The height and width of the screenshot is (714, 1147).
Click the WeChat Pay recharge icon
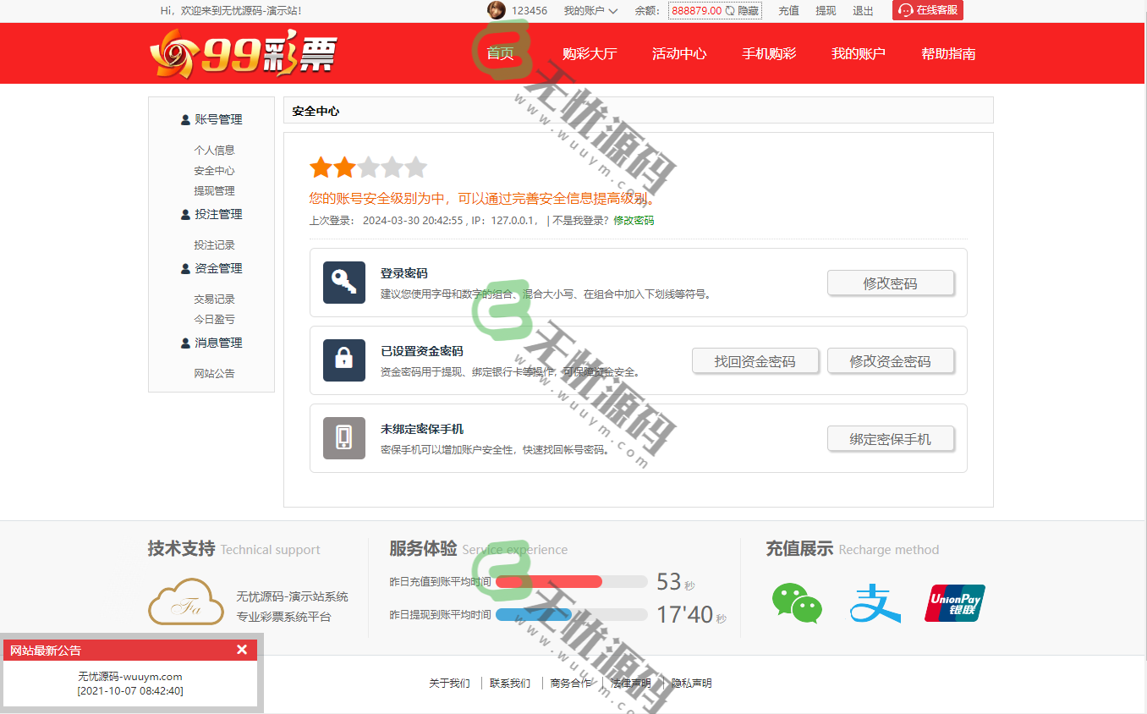point(796,603)
